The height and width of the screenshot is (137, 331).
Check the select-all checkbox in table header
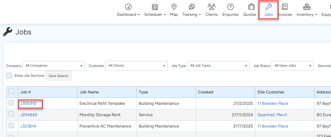tap(11, 92)
